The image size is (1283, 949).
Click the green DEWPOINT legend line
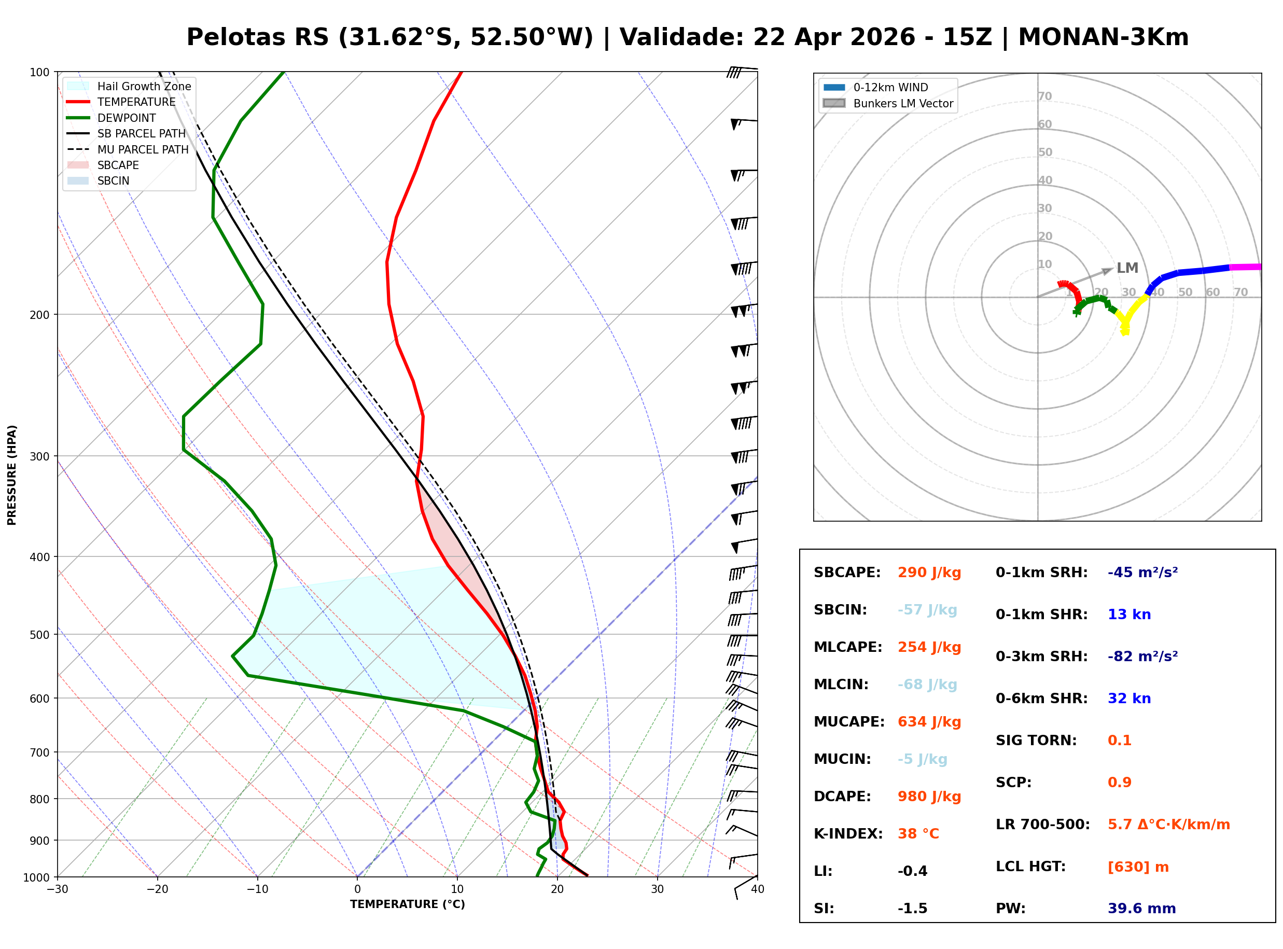[78, 118]
